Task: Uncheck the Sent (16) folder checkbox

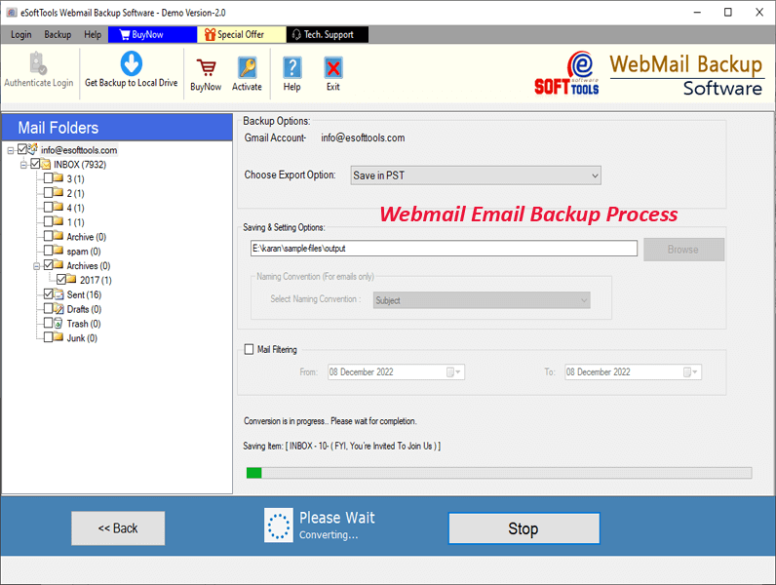Action: [x=49, y=294]
